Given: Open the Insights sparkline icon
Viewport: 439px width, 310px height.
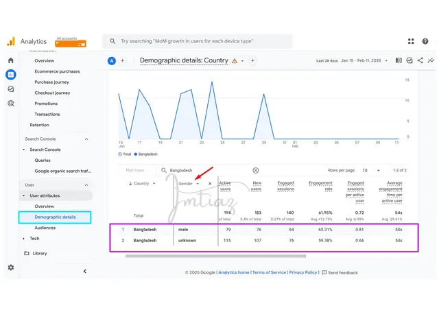Looking at the screenshot, I should click(x=431, y=60).
